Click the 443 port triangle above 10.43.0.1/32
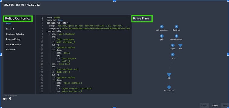This screenshot has height=108, width=229. pyautogui.click(x=169, y=75)
